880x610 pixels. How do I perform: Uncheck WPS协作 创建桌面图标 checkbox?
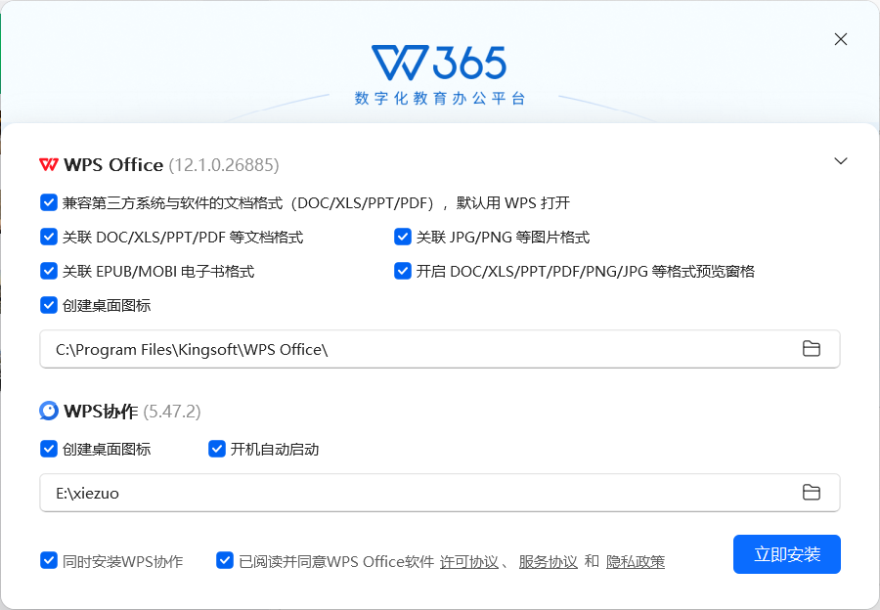point(49,449)
